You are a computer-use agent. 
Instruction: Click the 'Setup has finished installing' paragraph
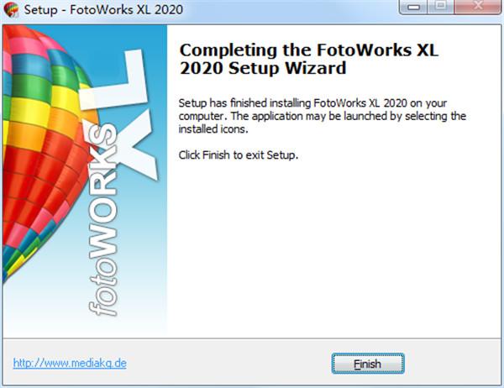[322, 116]
